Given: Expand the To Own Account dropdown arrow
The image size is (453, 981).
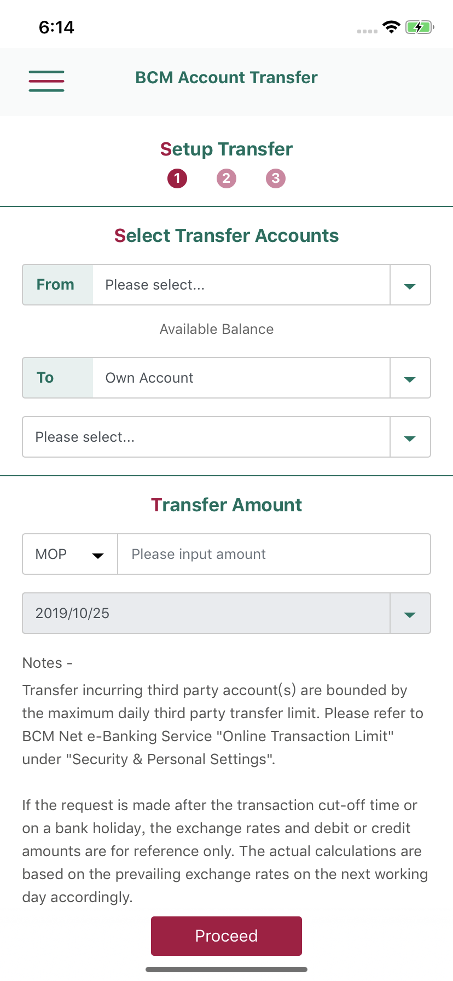Looking at the screenshot, I should 410,378.
